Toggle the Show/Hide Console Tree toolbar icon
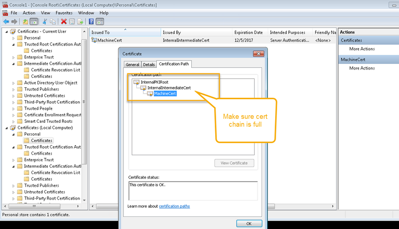399x229 pixels. coord(34,21)
